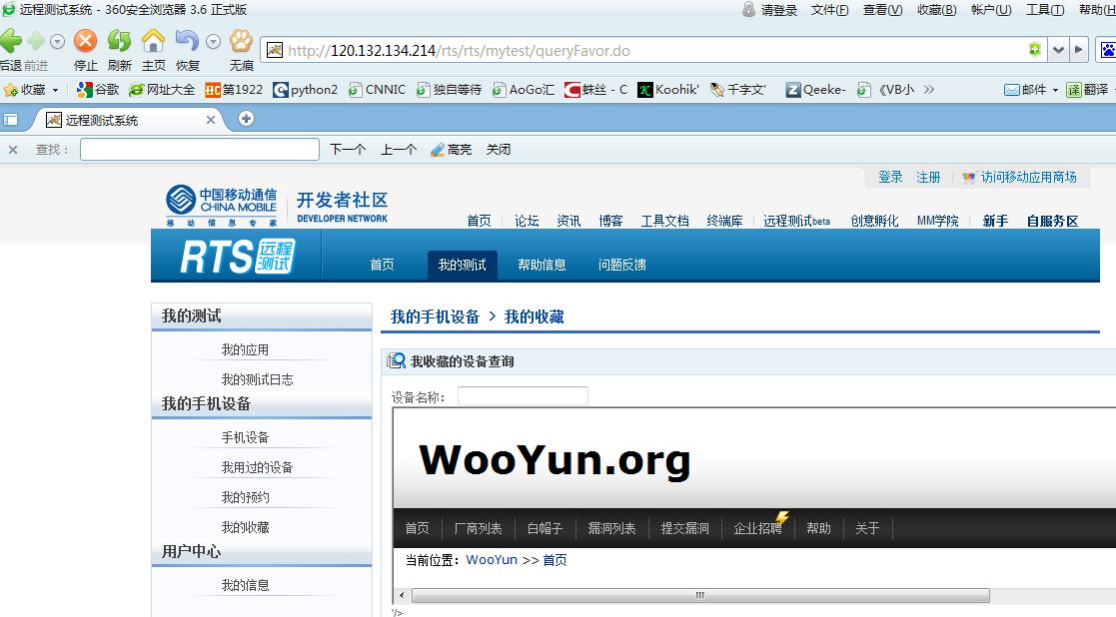Image resolution: width=1116 pixels, height=617 pixels.
Task: Open 我的收藏 in sidebar
Action: [x=245, y=527]
